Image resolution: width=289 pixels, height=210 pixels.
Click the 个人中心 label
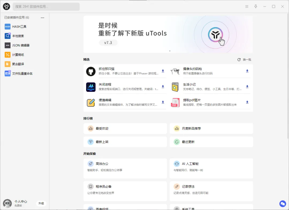(x=21, y=201)
